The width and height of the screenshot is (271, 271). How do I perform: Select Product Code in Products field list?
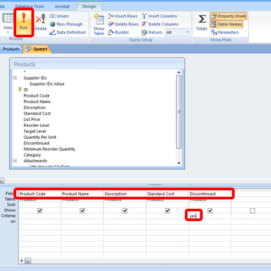point(36,95)
